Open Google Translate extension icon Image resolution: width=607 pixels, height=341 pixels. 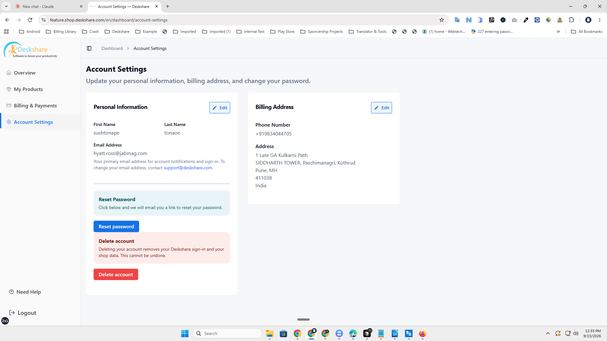(x=457, y=20)
